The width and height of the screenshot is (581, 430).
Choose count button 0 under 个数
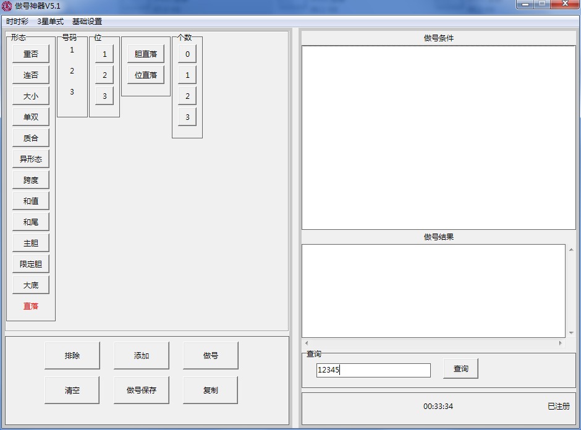point(187,54)
